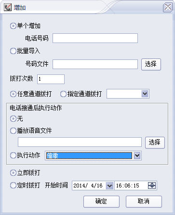Click the 拨打次数 input box
The width and height of the screenshot is (175, 215).
51,79
